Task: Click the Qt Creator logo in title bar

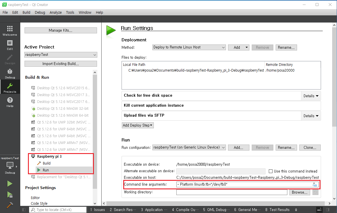Action: pos(4,5)
